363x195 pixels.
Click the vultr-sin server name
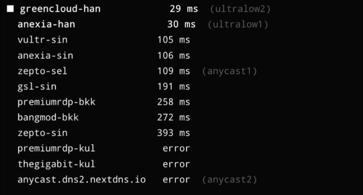pos(42,40)
